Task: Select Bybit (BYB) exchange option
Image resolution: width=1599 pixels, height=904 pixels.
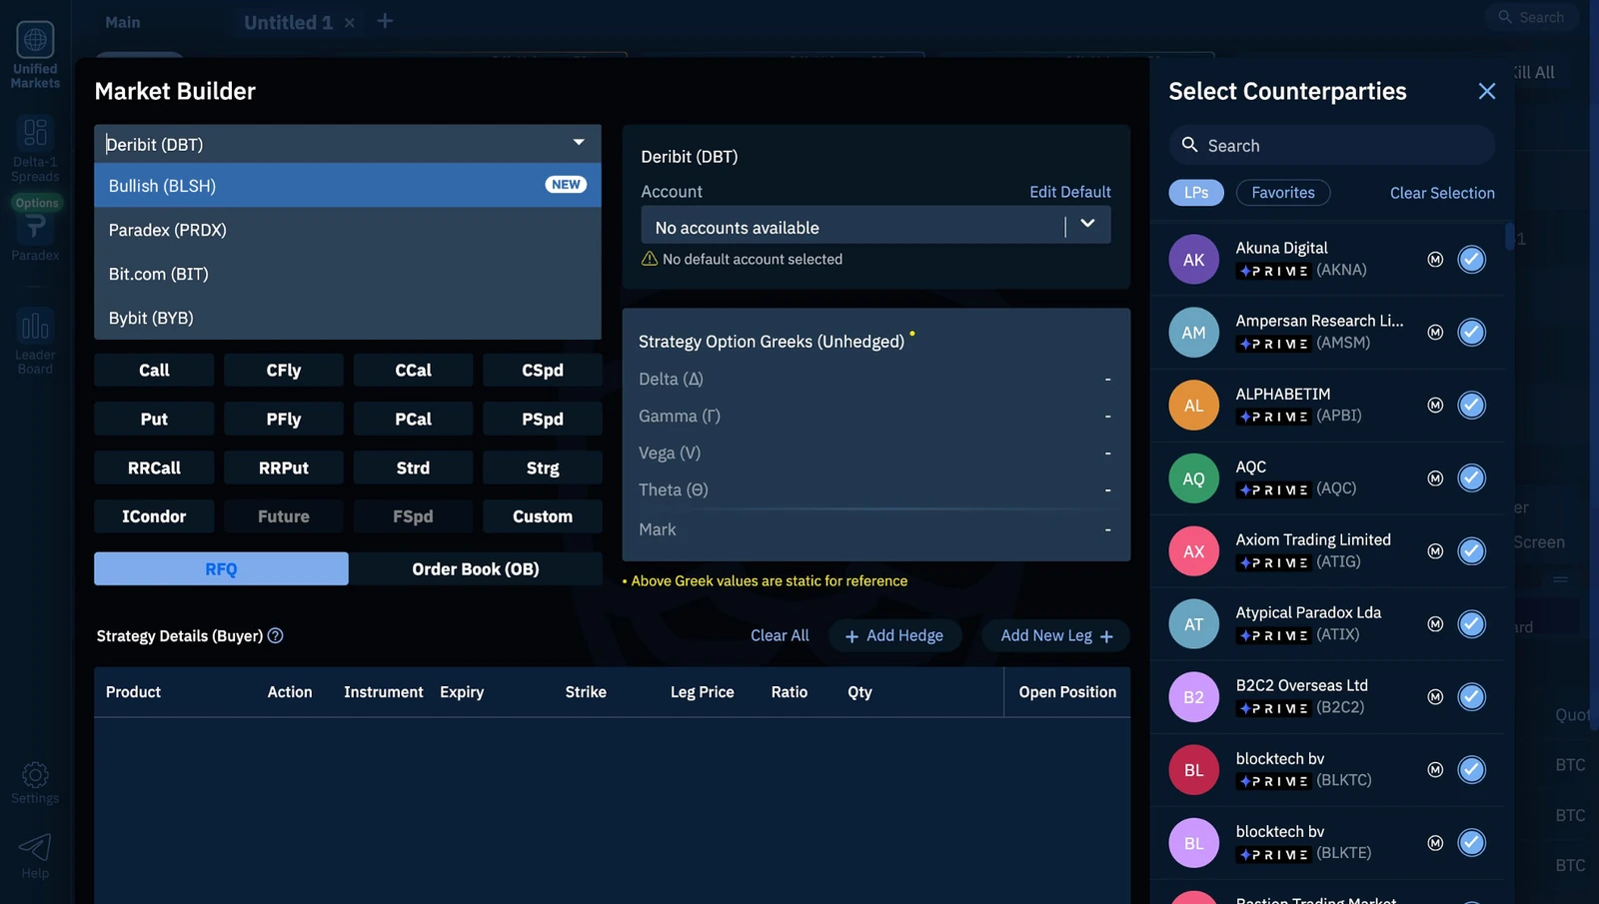Action: (348, 318)
